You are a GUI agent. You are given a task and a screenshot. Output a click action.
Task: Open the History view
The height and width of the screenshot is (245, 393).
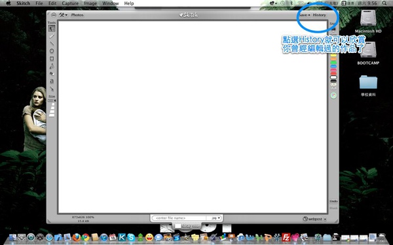pos(319,15)
